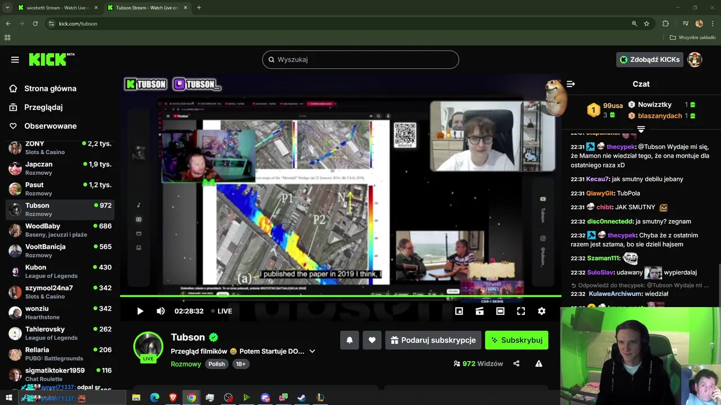Go back in browser
This screenshot has height=405, width=721.
tap(8, 24)
